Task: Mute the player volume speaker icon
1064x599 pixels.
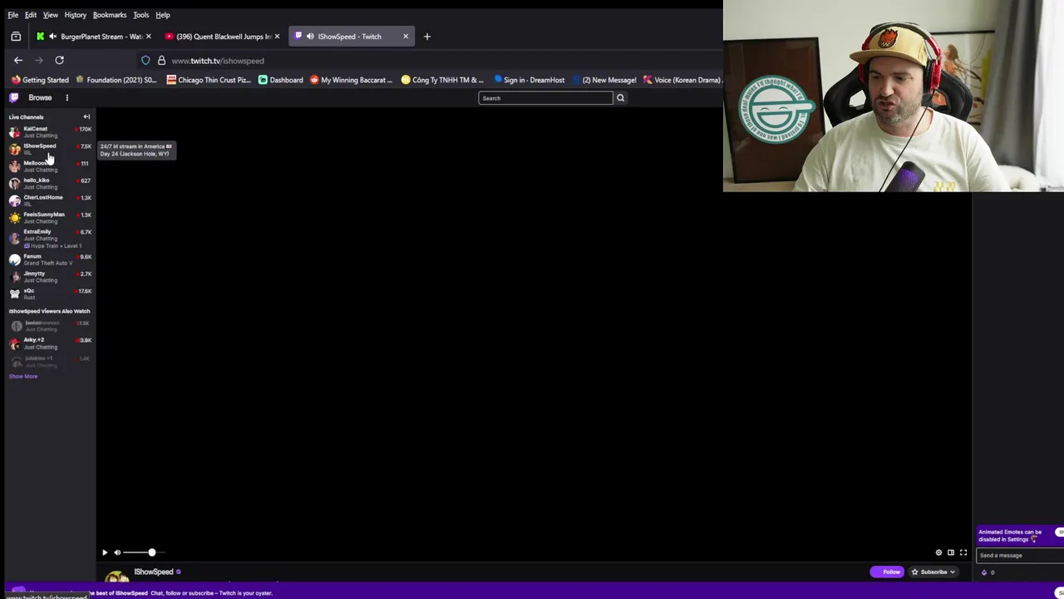Action: pyautogui.click(x=117, y=552)
